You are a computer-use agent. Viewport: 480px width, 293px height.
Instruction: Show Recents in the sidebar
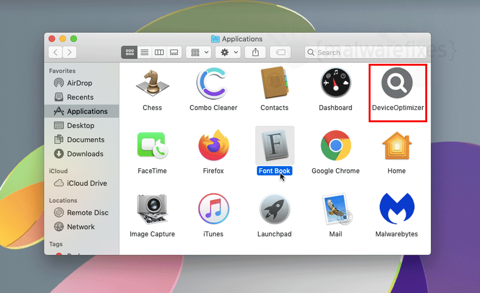pyautogui.click(x=82, y=97)
